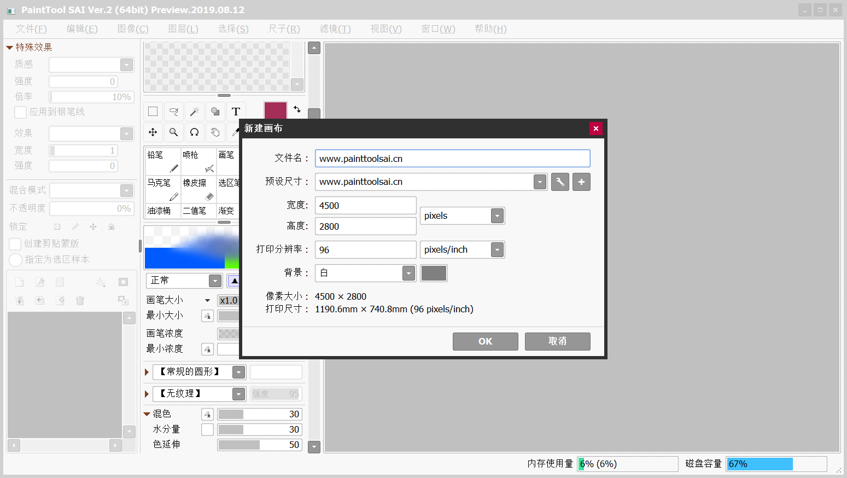Open the 预设尺寸 preset dropdown
The width and height of the screenshot is (847, 478).
(540, 182)
